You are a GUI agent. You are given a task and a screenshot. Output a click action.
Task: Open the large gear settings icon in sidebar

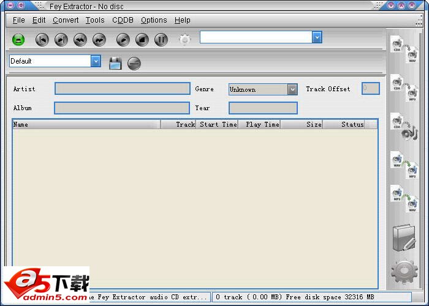point(404,271)
